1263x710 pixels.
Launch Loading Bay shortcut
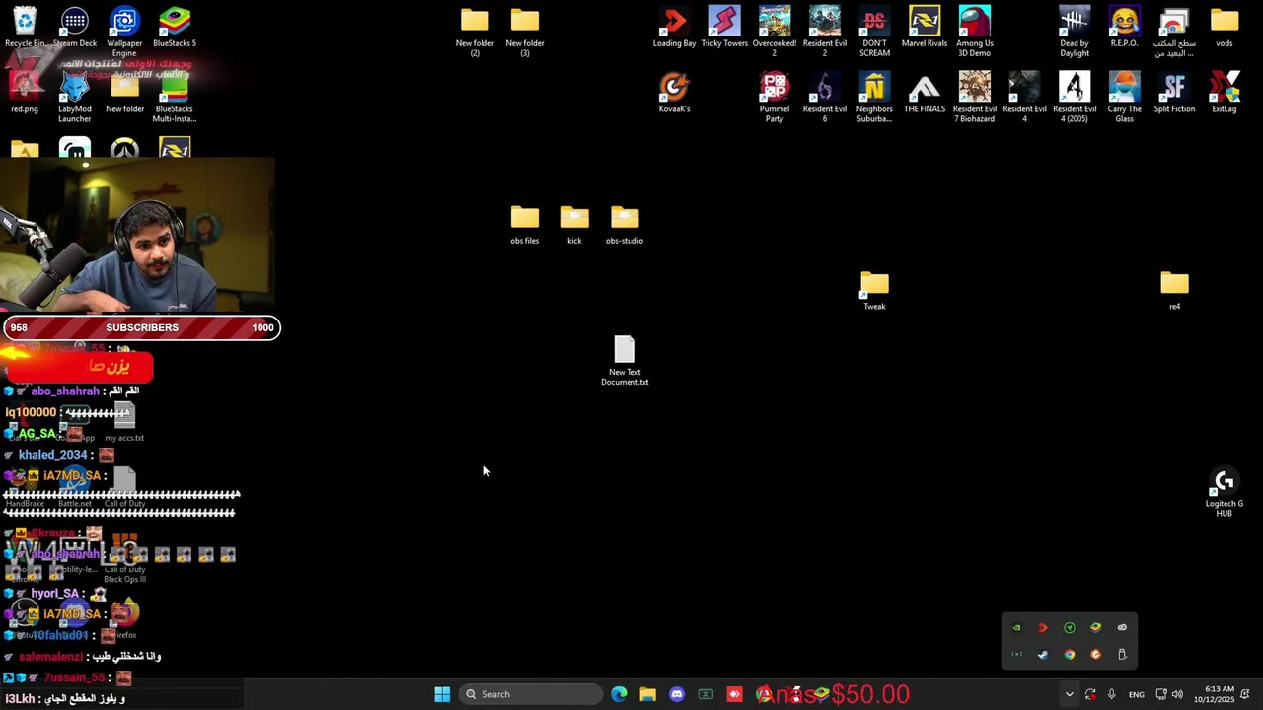[x=675, y=28]
